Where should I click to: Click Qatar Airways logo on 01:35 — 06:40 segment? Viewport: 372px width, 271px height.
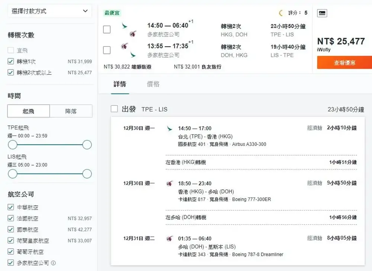[x=170, y=238]
